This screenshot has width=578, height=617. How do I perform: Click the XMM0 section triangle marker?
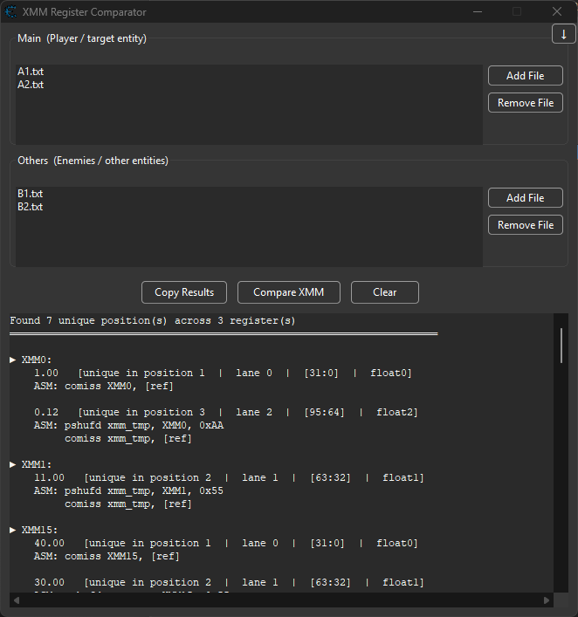pyautogui.click(x=13, y=360)
